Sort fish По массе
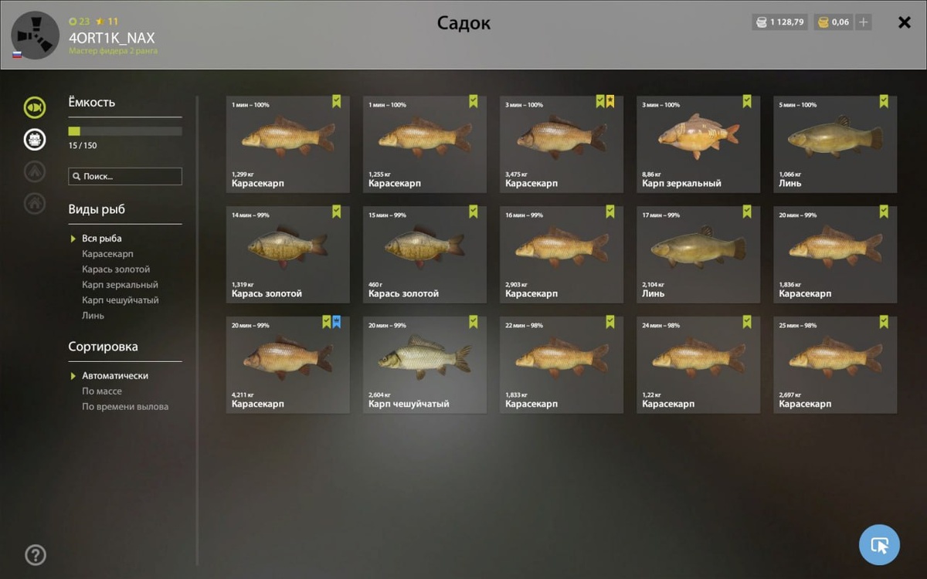 click(102, 391)
